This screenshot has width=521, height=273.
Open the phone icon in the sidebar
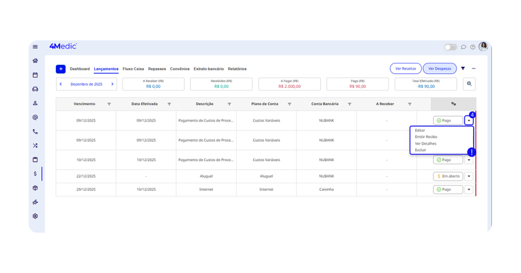[x=35, y=131]
